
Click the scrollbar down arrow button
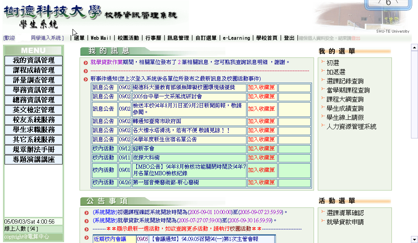point(414,239)
